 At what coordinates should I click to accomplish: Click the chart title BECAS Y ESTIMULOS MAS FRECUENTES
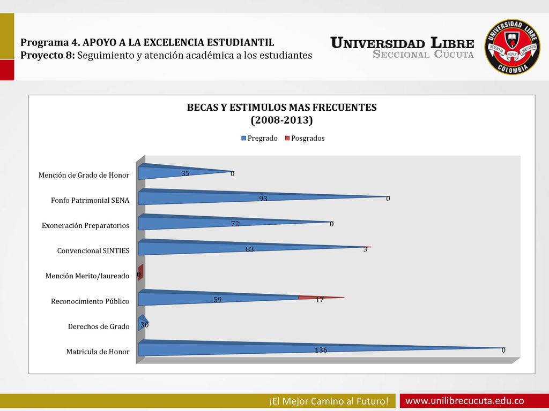tap(282, 107)
